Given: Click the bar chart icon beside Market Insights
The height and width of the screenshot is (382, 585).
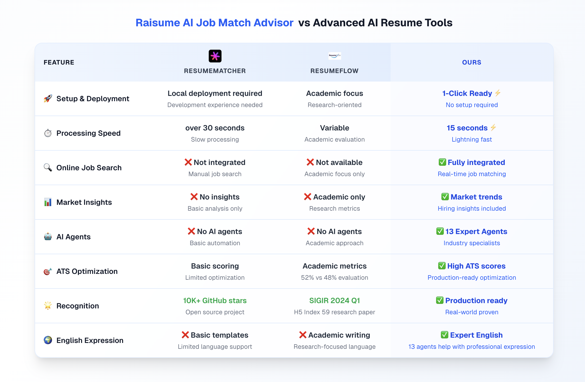Looking at the screenshot, I should point(48,202).
